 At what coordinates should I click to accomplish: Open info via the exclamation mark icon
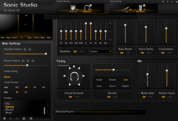(168, 2)
